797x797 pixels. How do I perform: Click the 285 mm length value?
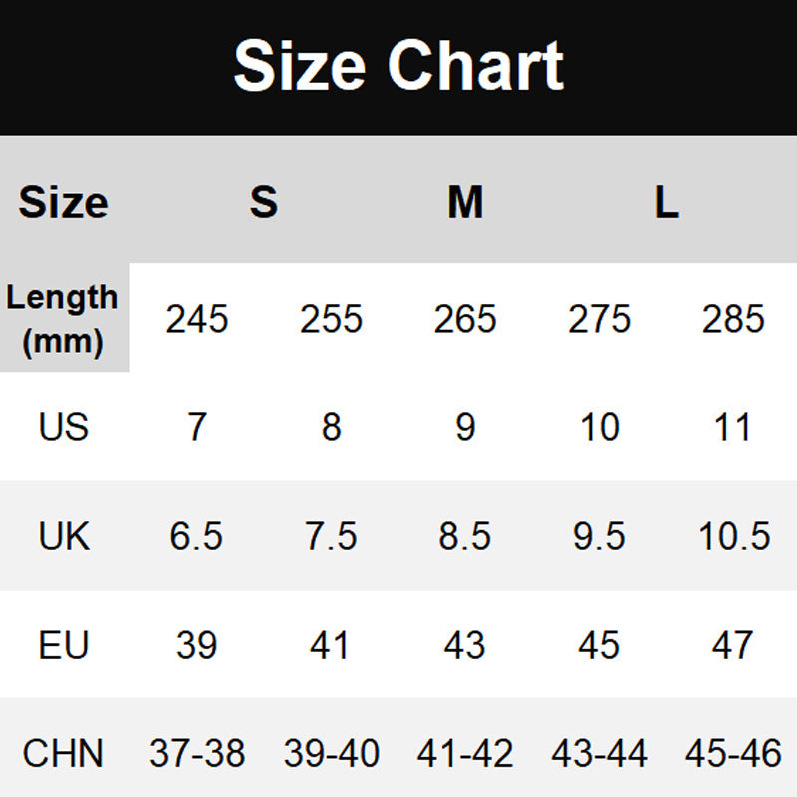[x=733, y=319]
